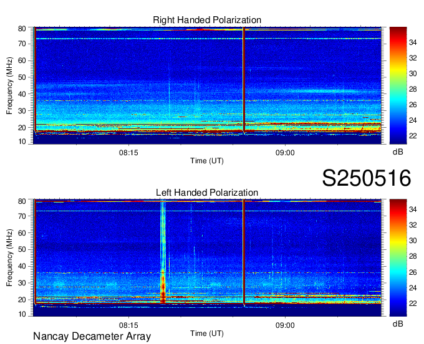424x344 pixels.
Task: Click the 08:15 time tick on the Left Handed plot
Action: (x=128, y=325)
